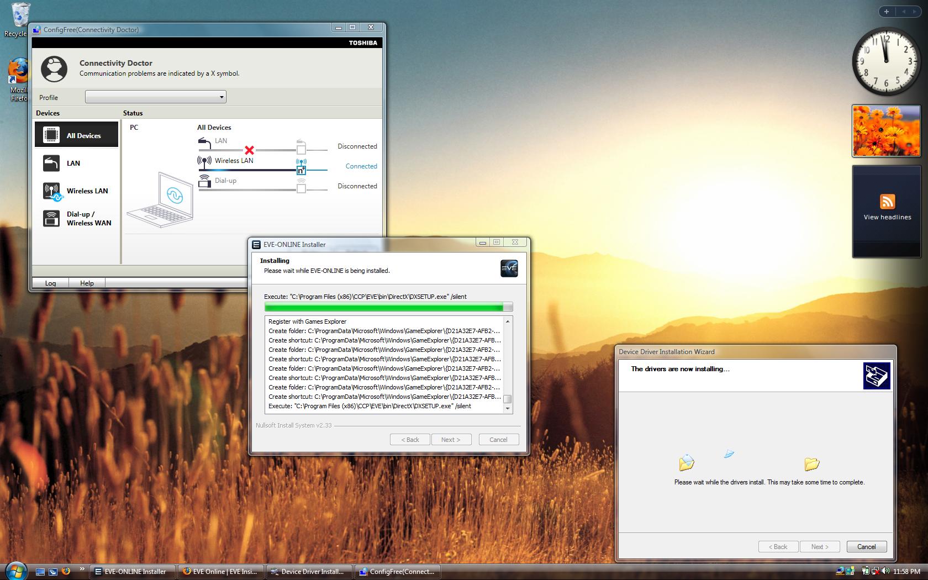Click Back in the EVE-ONLINE Installer

click(x=410, y=440)
